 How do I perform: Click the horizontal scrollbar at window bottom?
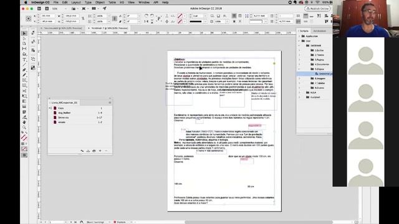pos(258,222)
